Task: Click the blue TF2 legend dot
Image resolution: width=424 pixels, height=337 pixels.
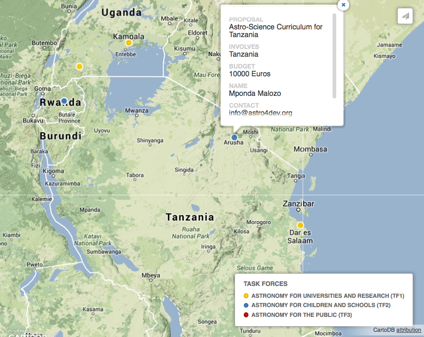Action: point(245,305)
